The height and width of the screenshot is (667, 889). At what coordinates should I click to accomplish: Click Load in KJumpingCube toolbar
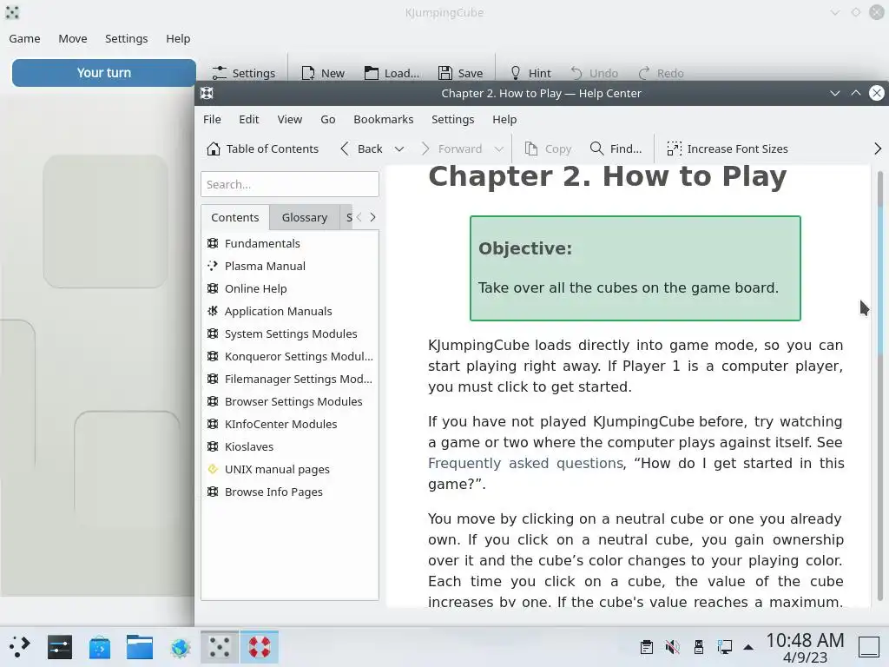pos(392,73)
